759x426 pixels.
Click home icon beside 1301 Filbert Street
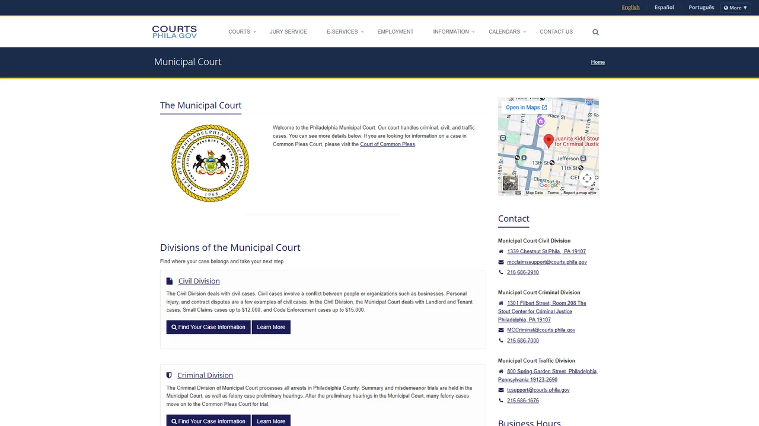click(x=501, y=303)
